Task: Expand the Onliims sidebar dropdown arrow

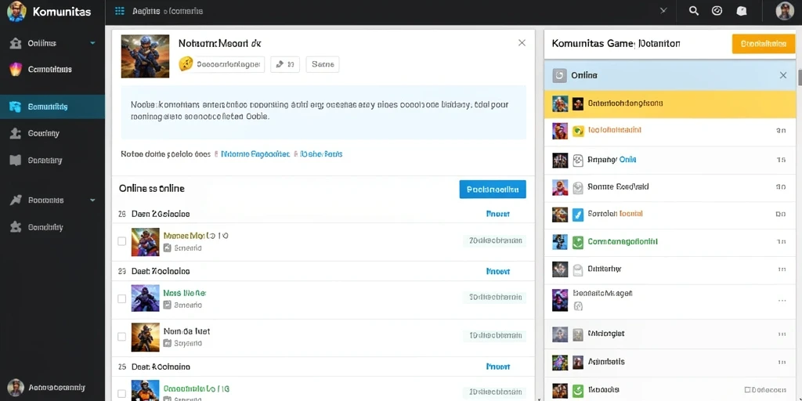Action: [92, 43]
